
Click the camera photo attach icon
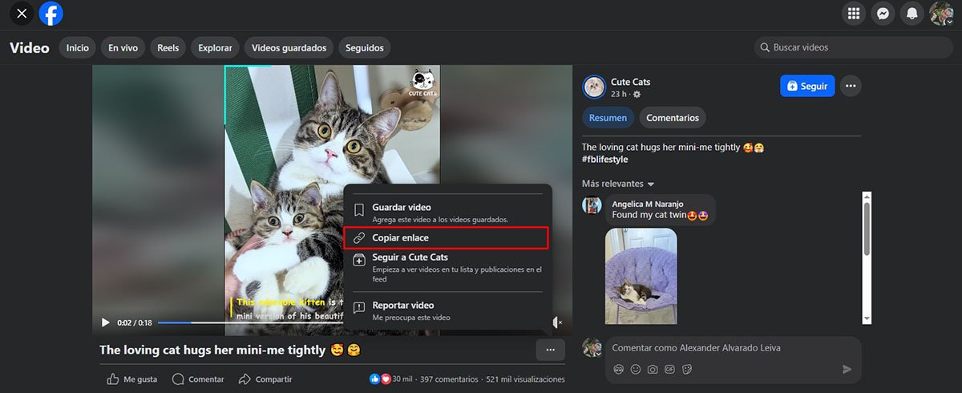[x=653, y=370]
